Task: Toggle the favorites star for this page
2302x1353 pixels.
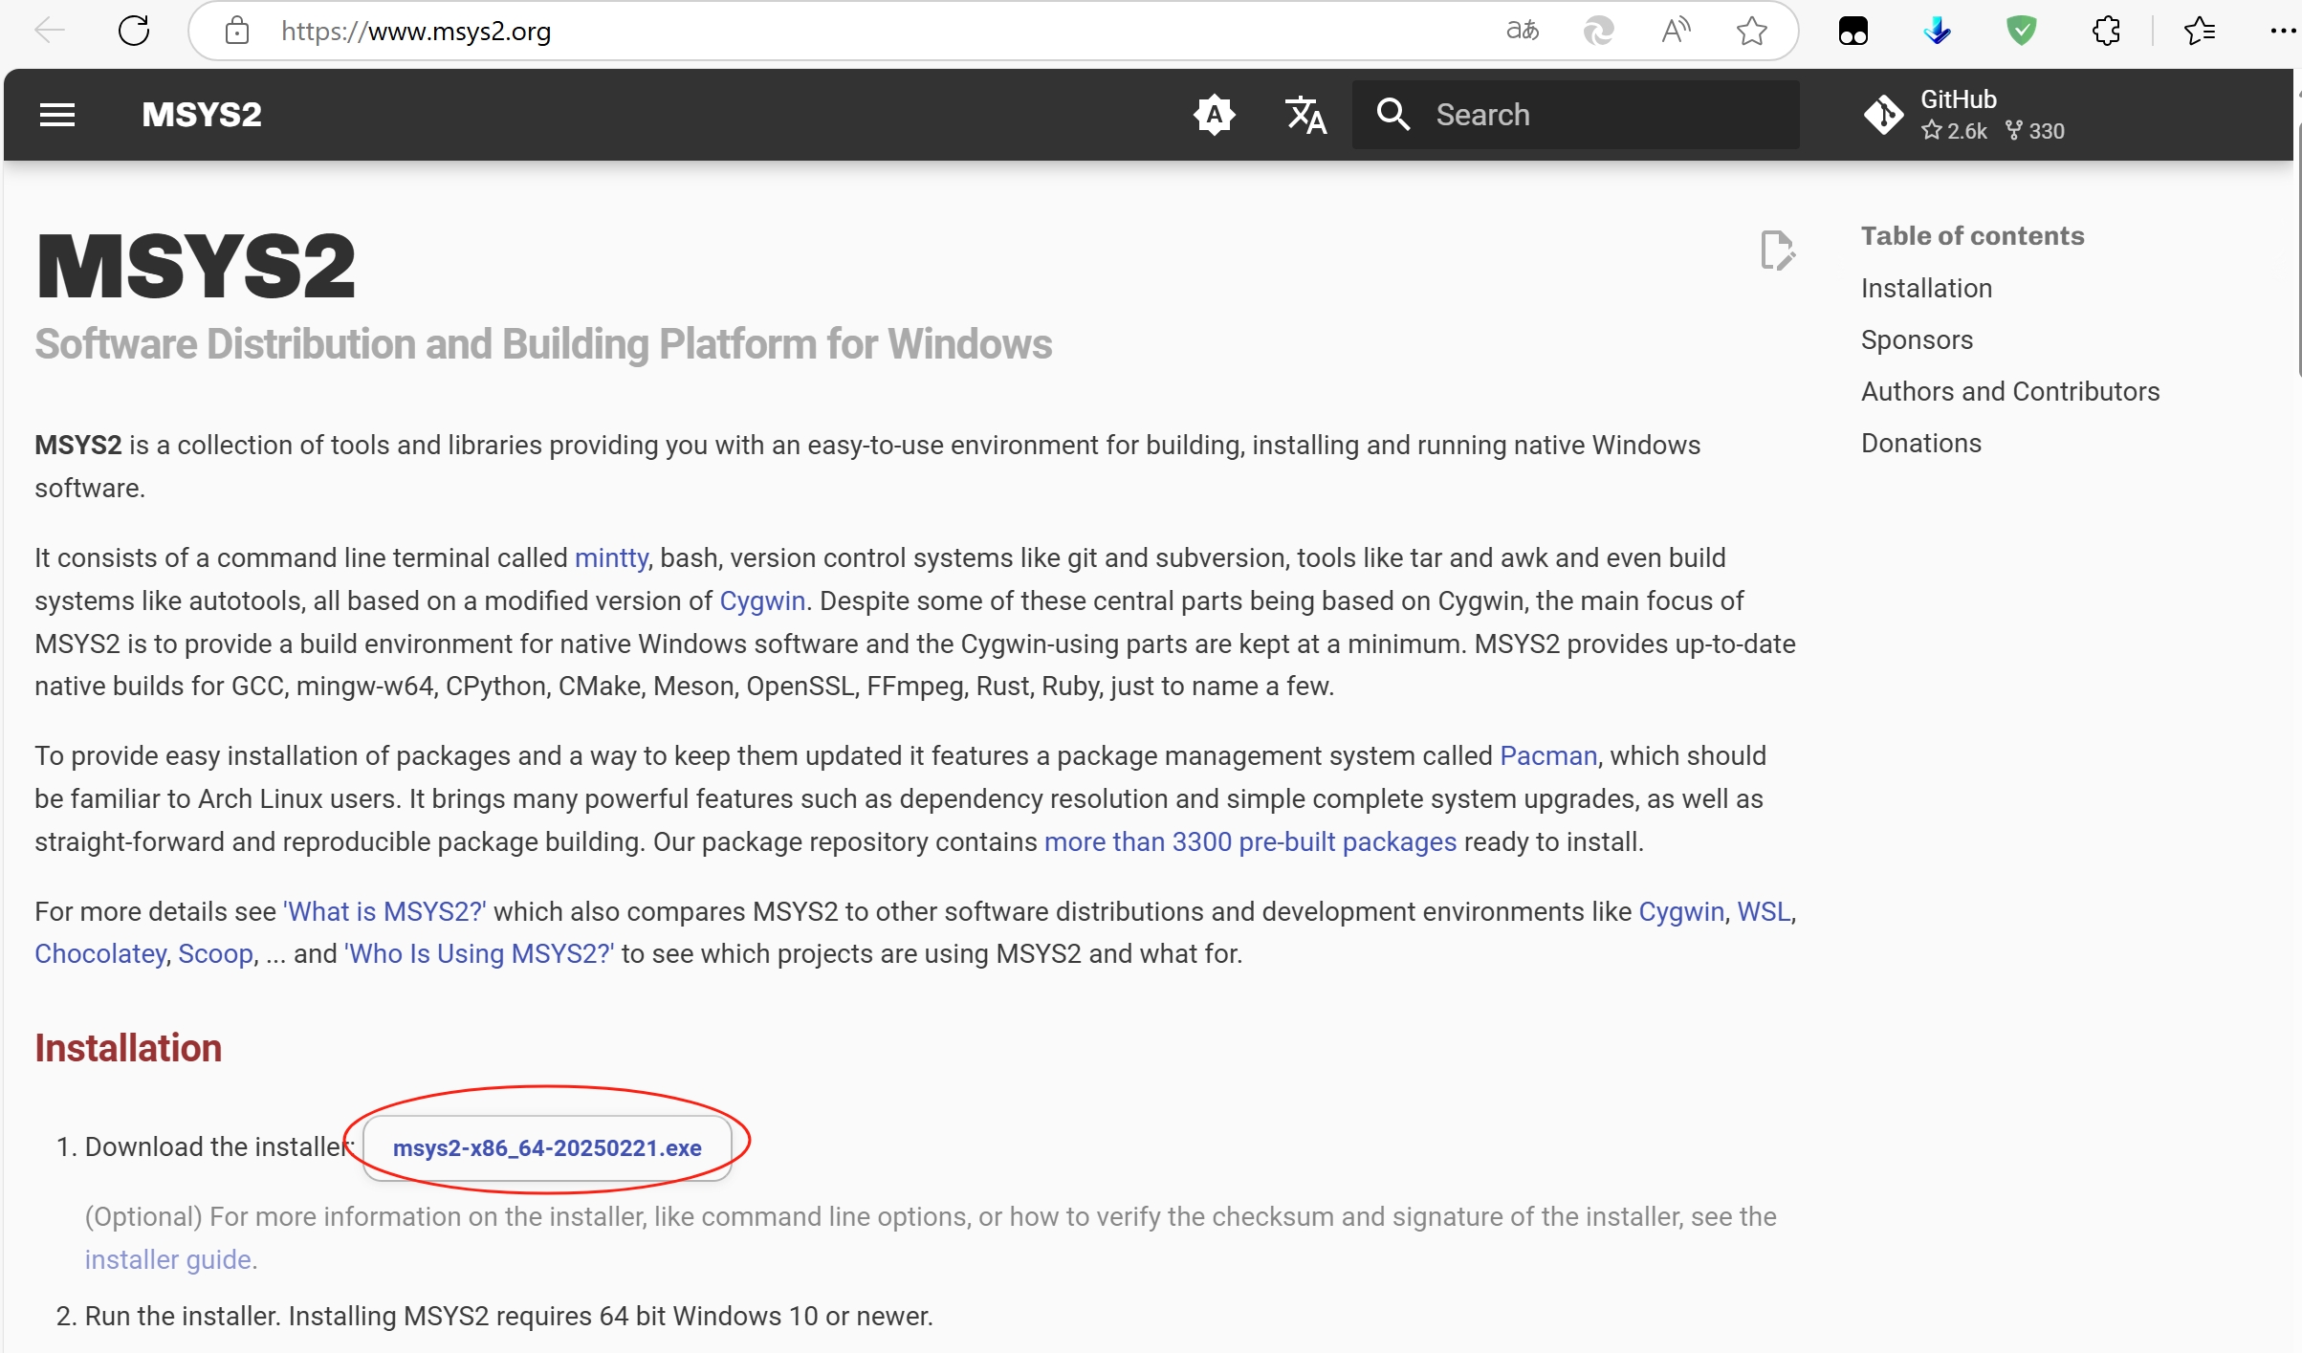Action: click(1751, 30)
